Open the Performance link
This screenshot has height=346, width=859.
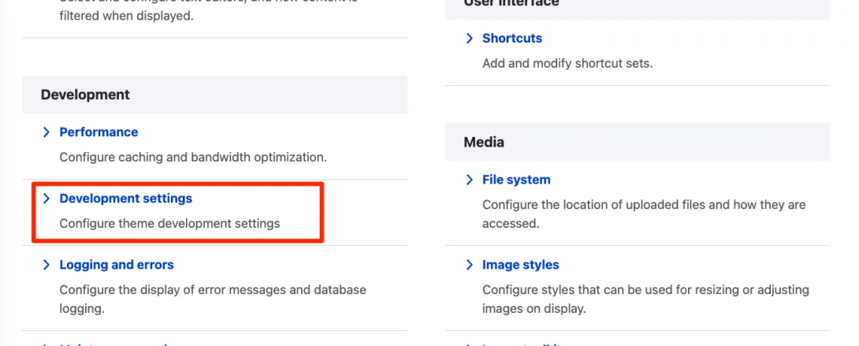pos(99,132)
